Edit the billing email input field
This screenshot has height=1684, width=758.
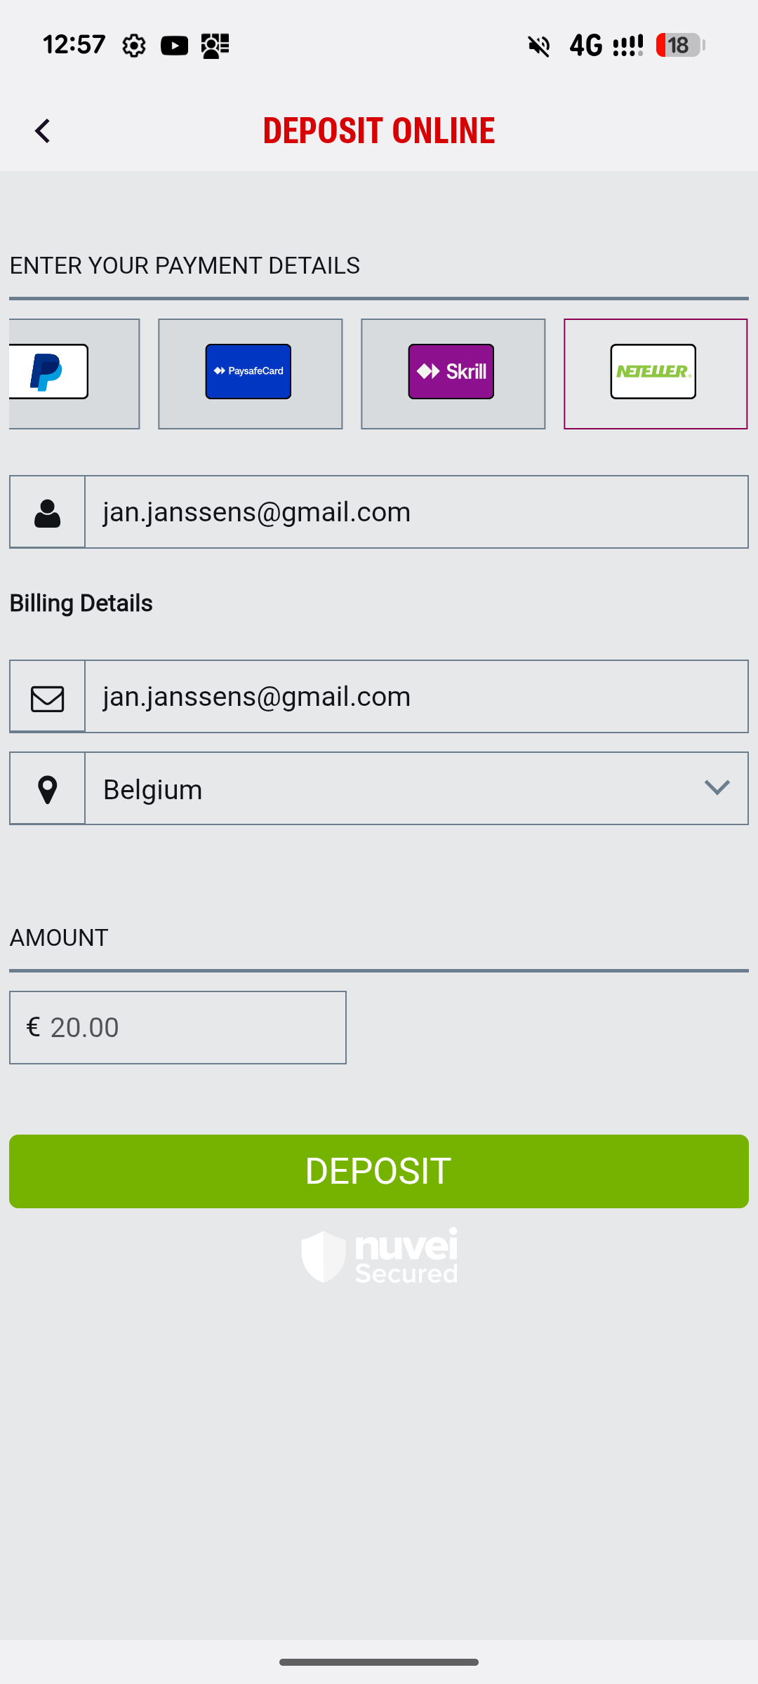coord(415,697)
